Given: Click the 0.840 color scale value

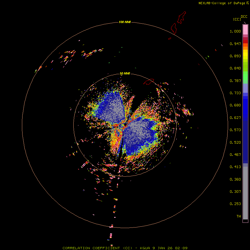Looking at the screenshot, I should [235, 68].
